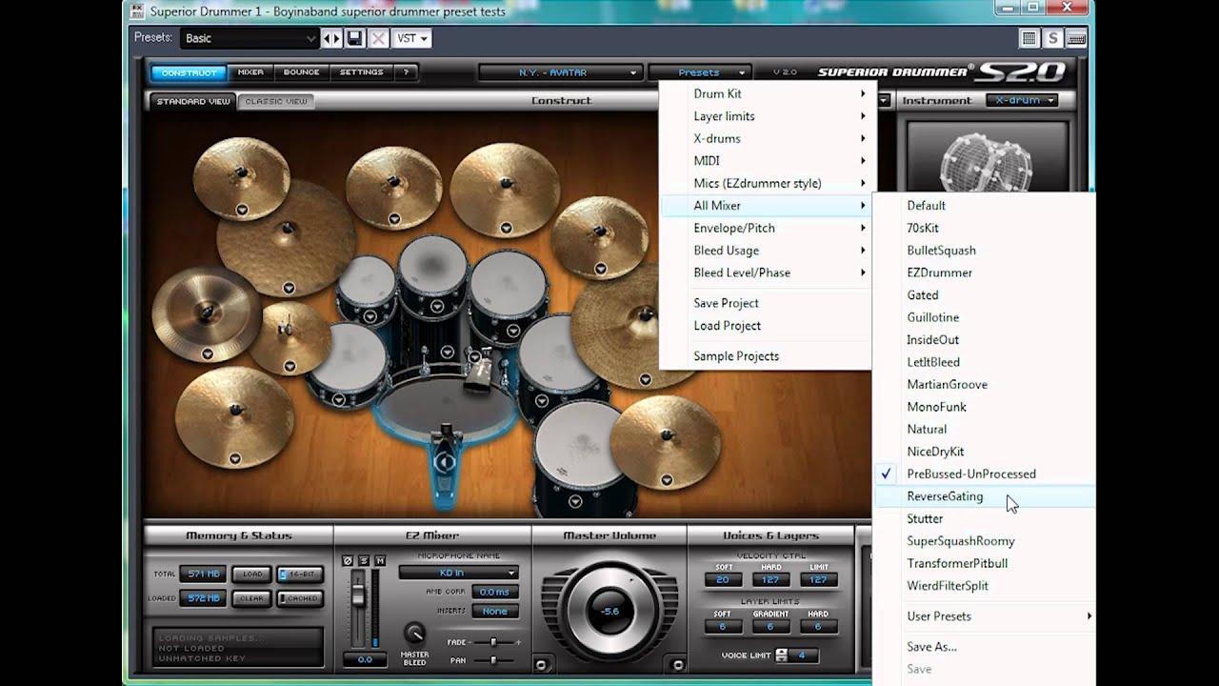The height and width of the screenshot is (686, 1219).
Task: Expand the User Presets submenu
Action: click(x=985, y=616)
